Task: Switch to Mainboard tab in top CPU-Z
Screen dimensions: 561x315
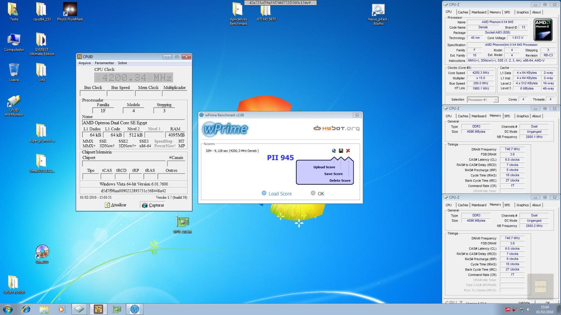Action: tap(479, 12)
